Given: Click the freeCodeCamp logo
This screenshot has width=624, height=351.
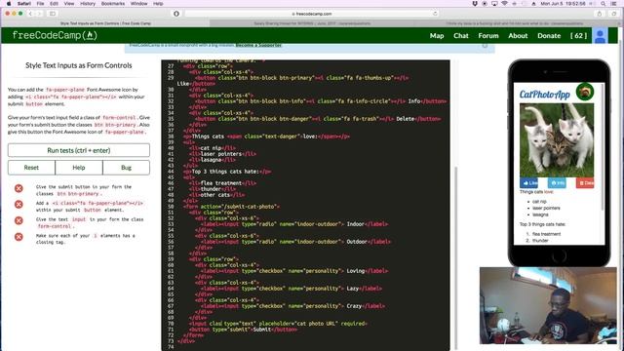Looking at the screenshot, I should coord(55,35).
